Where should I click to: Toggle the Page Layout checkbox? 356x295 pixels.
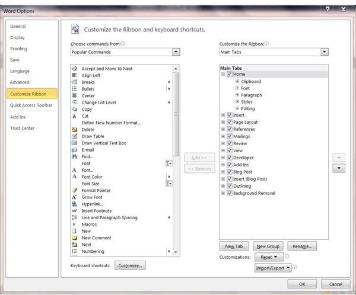(230, 122)
